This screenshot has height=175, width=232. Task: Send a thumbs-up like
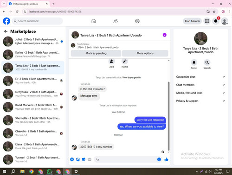(x=166, y=159)
